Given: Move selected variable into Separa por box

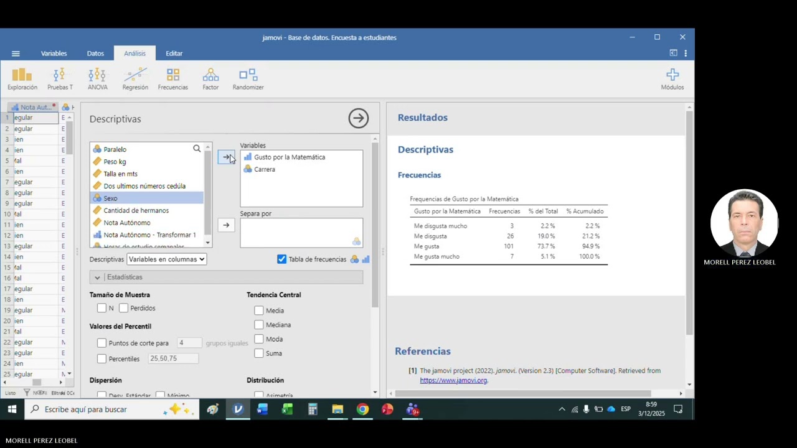Looking at the screenshot, I should coord(226,225).
